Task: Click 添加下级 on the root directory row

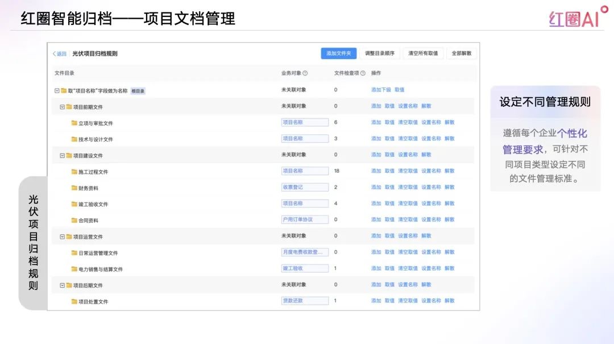Action: click(381, 90)
